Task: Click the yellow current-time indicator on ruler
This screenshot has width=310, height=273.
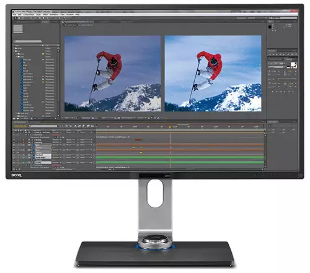Action: [170, 127]
